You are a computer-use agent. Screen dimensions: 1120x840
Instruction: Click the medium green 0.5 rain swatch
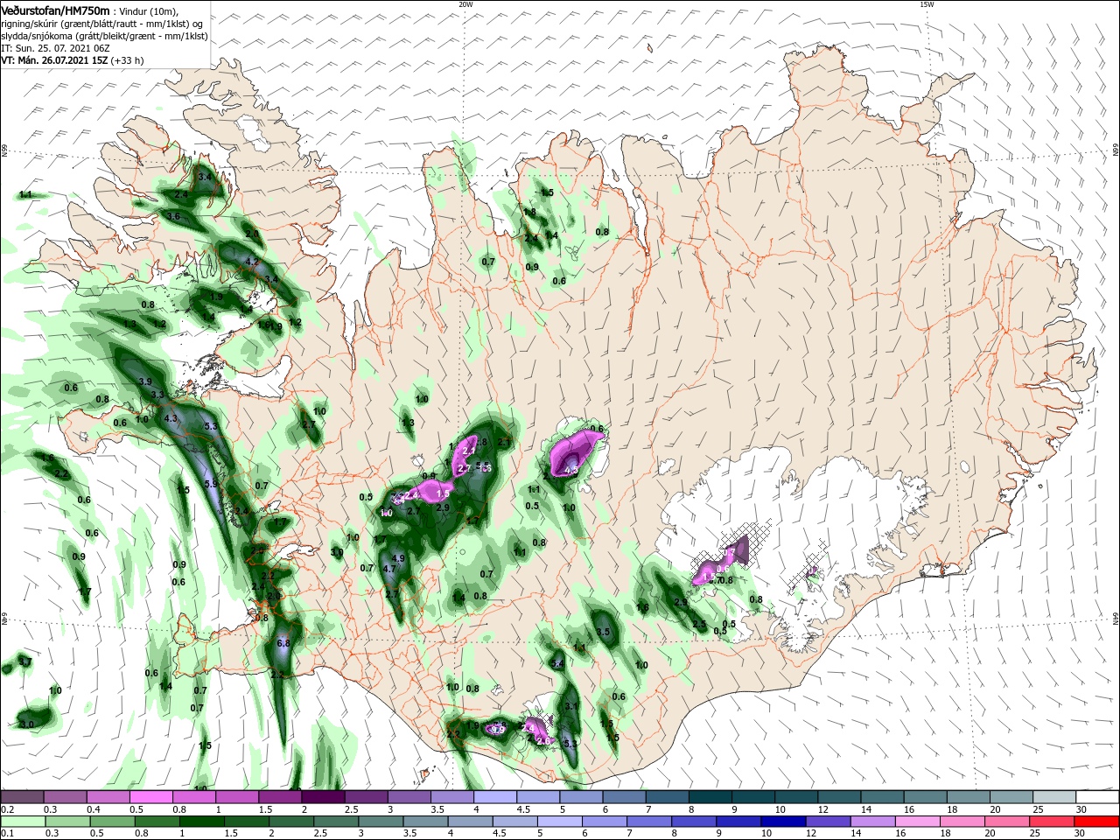pyautogui.click(x=112, y=821)
